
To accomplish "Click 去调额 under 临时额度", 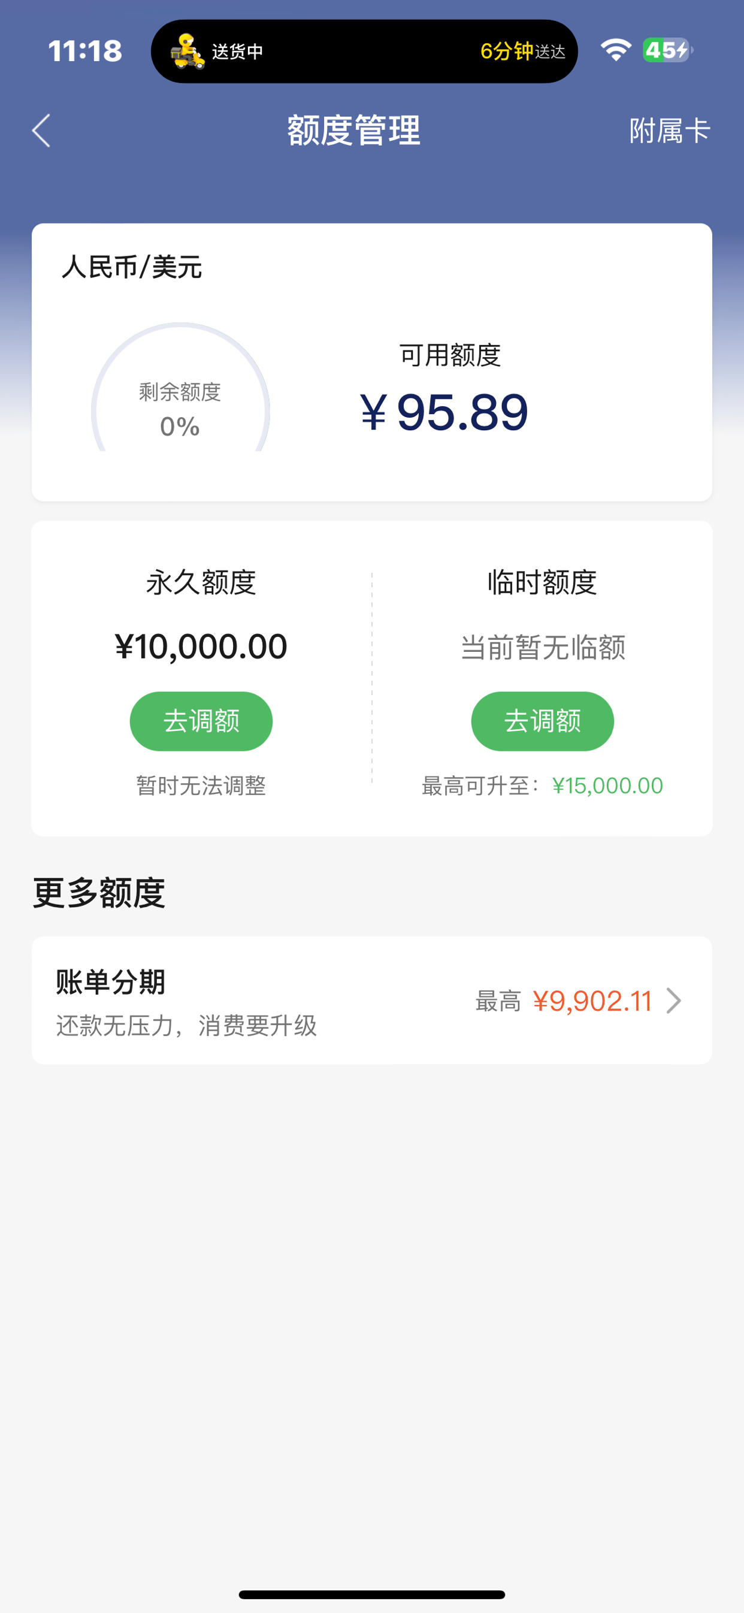I will click(x=542, y=721).
